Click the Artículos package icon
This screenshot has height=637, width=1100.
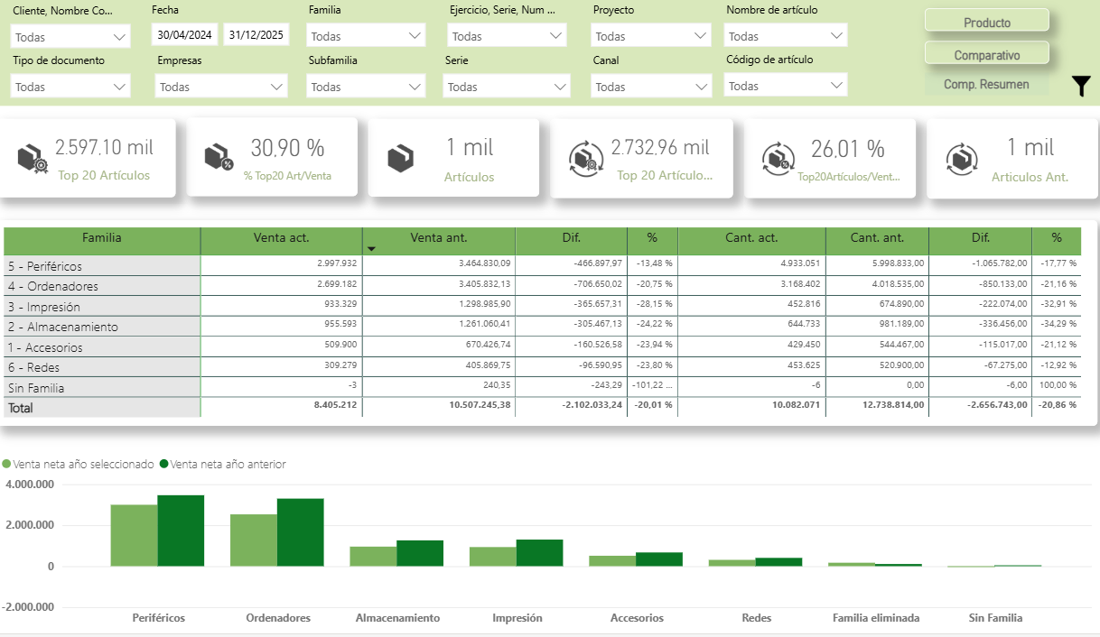[x=401, y=158]
